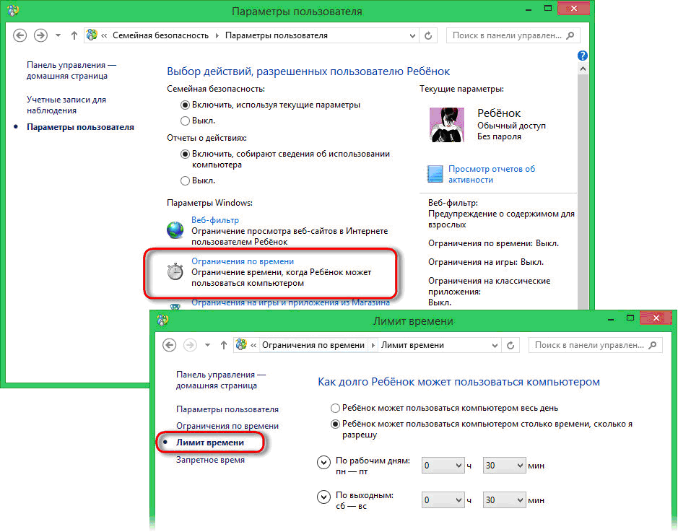The width and height of the screenshot is (678, 532).
Task: Expand address bar history in Лимит времени window
Action: pos(495,345)
